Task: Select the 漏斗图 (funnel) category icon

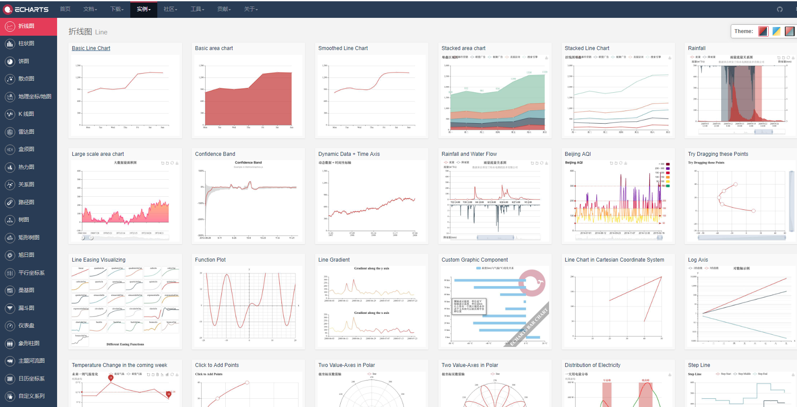Action: (x=10, y=308)
